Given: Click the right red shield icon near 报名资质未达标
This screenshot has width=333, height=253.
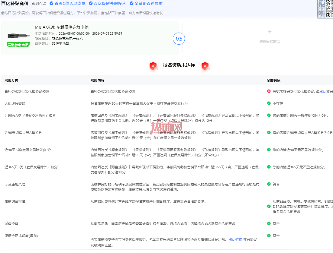Looking at the screenshot, I should [205, 66].
